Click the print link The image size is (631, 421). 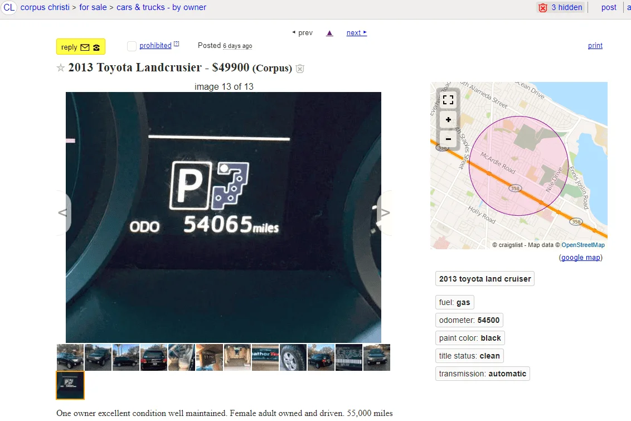pyautogui.click(x=595, y=46)
